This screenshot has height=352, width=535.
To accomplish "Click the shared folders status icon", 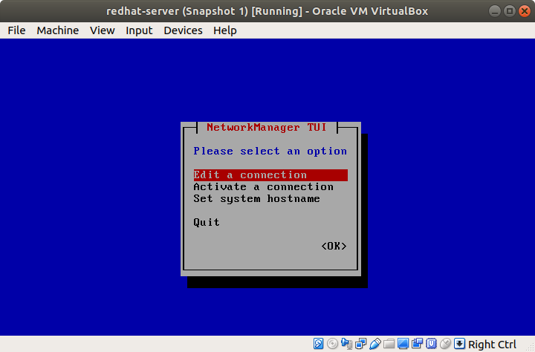I will point(389,344).
